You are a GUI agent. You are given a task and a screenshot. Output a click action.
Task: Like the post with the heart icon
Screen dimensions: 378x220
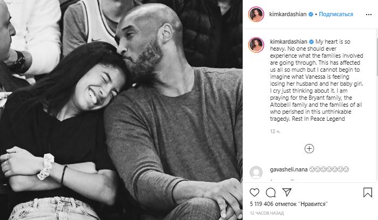pyautogui.click(x=255, y=192)
